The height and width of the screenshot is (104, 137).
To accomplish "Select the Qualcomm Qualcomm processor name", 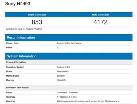I will click(67, 92).
